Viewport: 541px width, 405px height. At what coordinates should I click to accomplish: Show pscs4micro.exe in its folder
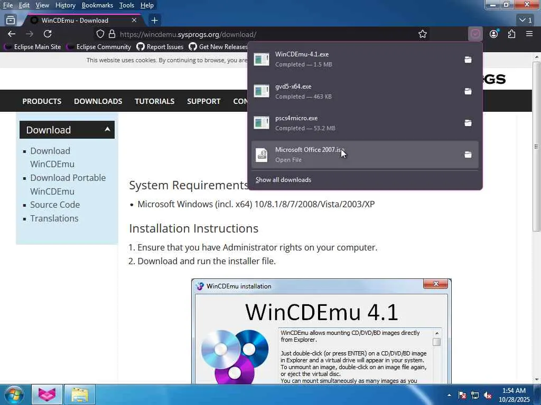468,123
